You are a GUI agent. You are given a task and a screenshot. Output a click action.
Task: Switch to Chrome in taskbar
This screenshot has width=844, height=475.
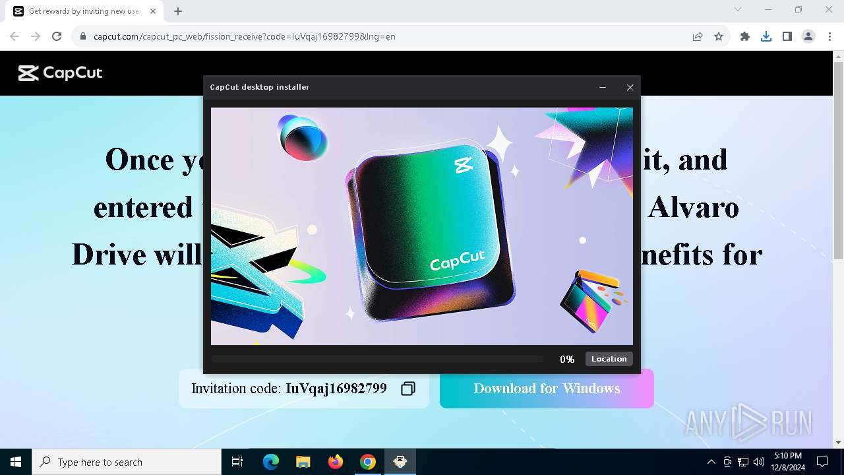click(x=368, y=462)
